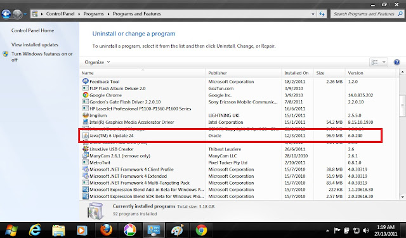
Task: Open view options dropdown arrow
Action: coord(384,62)
